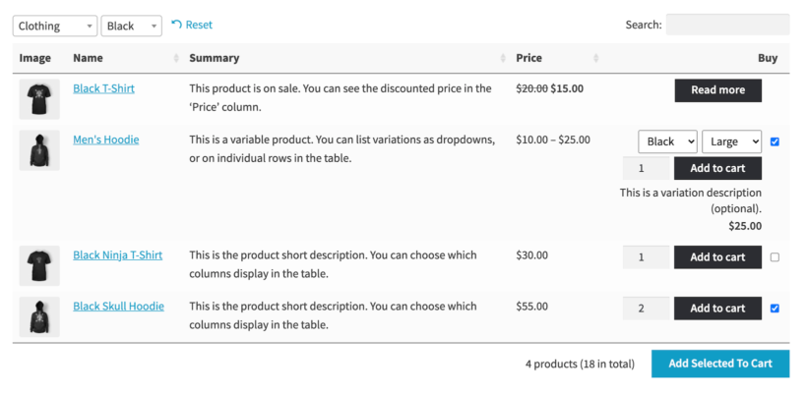The width and height of the screenshot is (807, 393).
Task: Sort table by Name column arrows
Action: pyautogui.click(x=177, y=58)
